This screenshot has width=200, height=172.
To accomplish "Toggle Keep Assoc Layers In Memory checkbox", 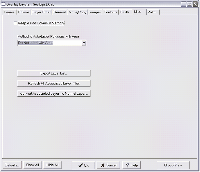I will (x=15, y=23).
